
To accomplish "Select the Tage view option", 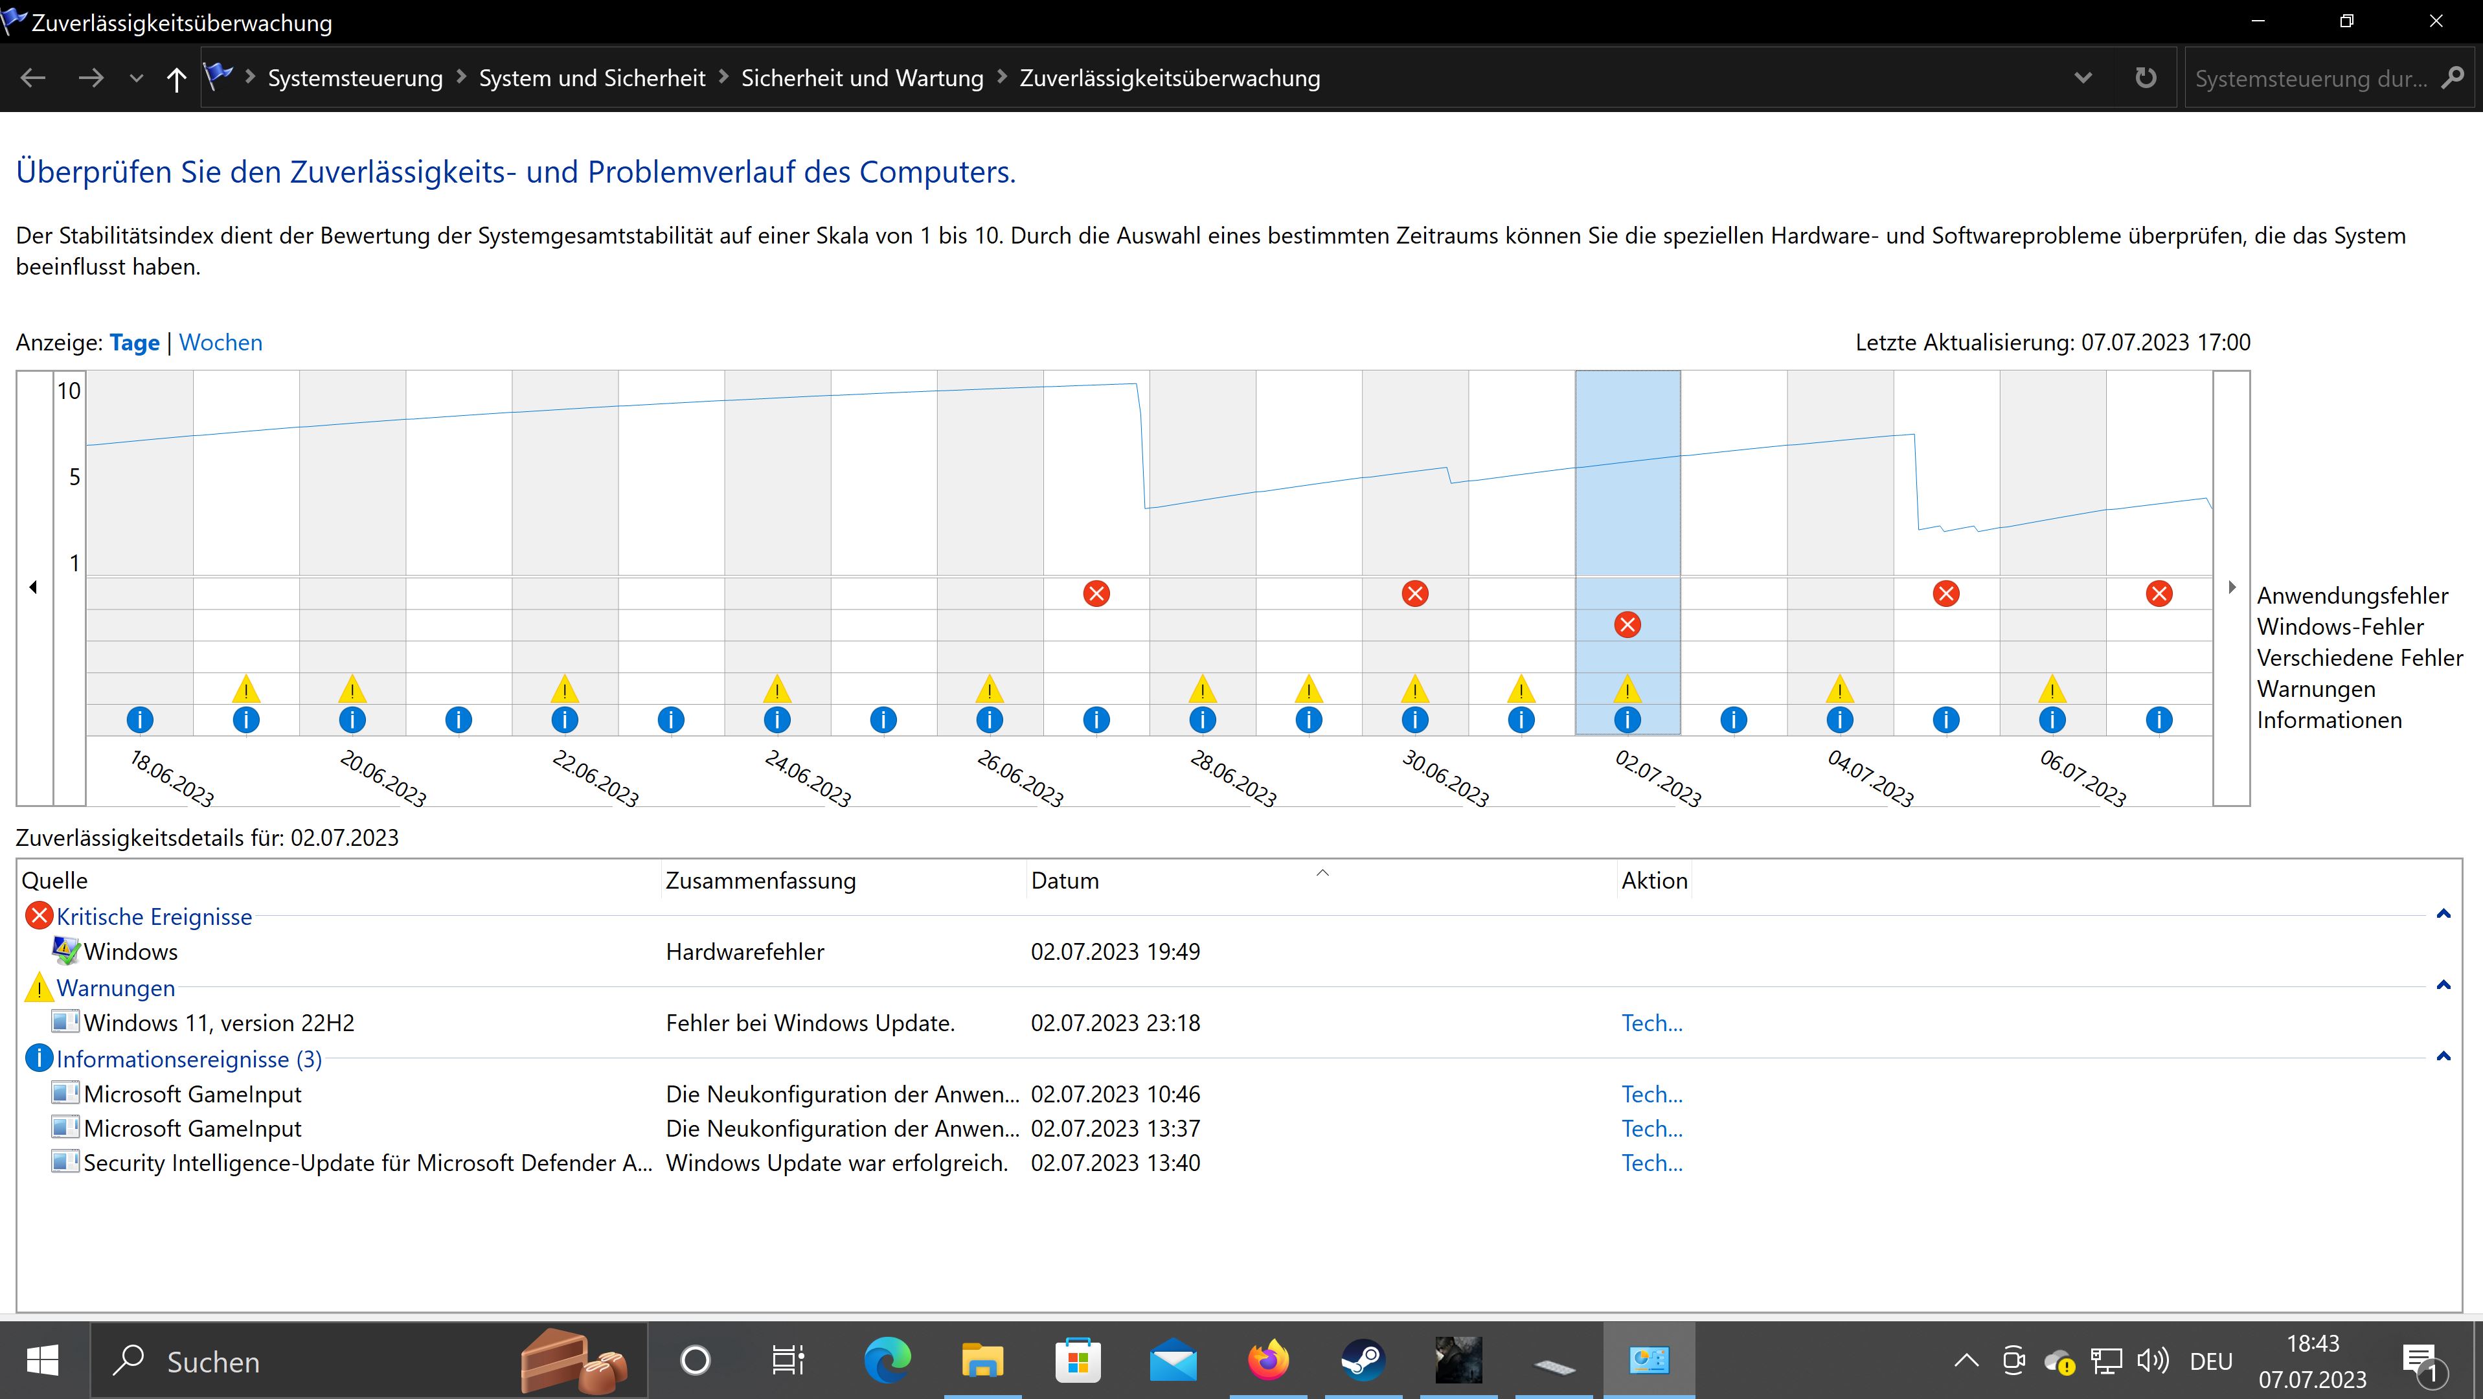I will (134, 342).
